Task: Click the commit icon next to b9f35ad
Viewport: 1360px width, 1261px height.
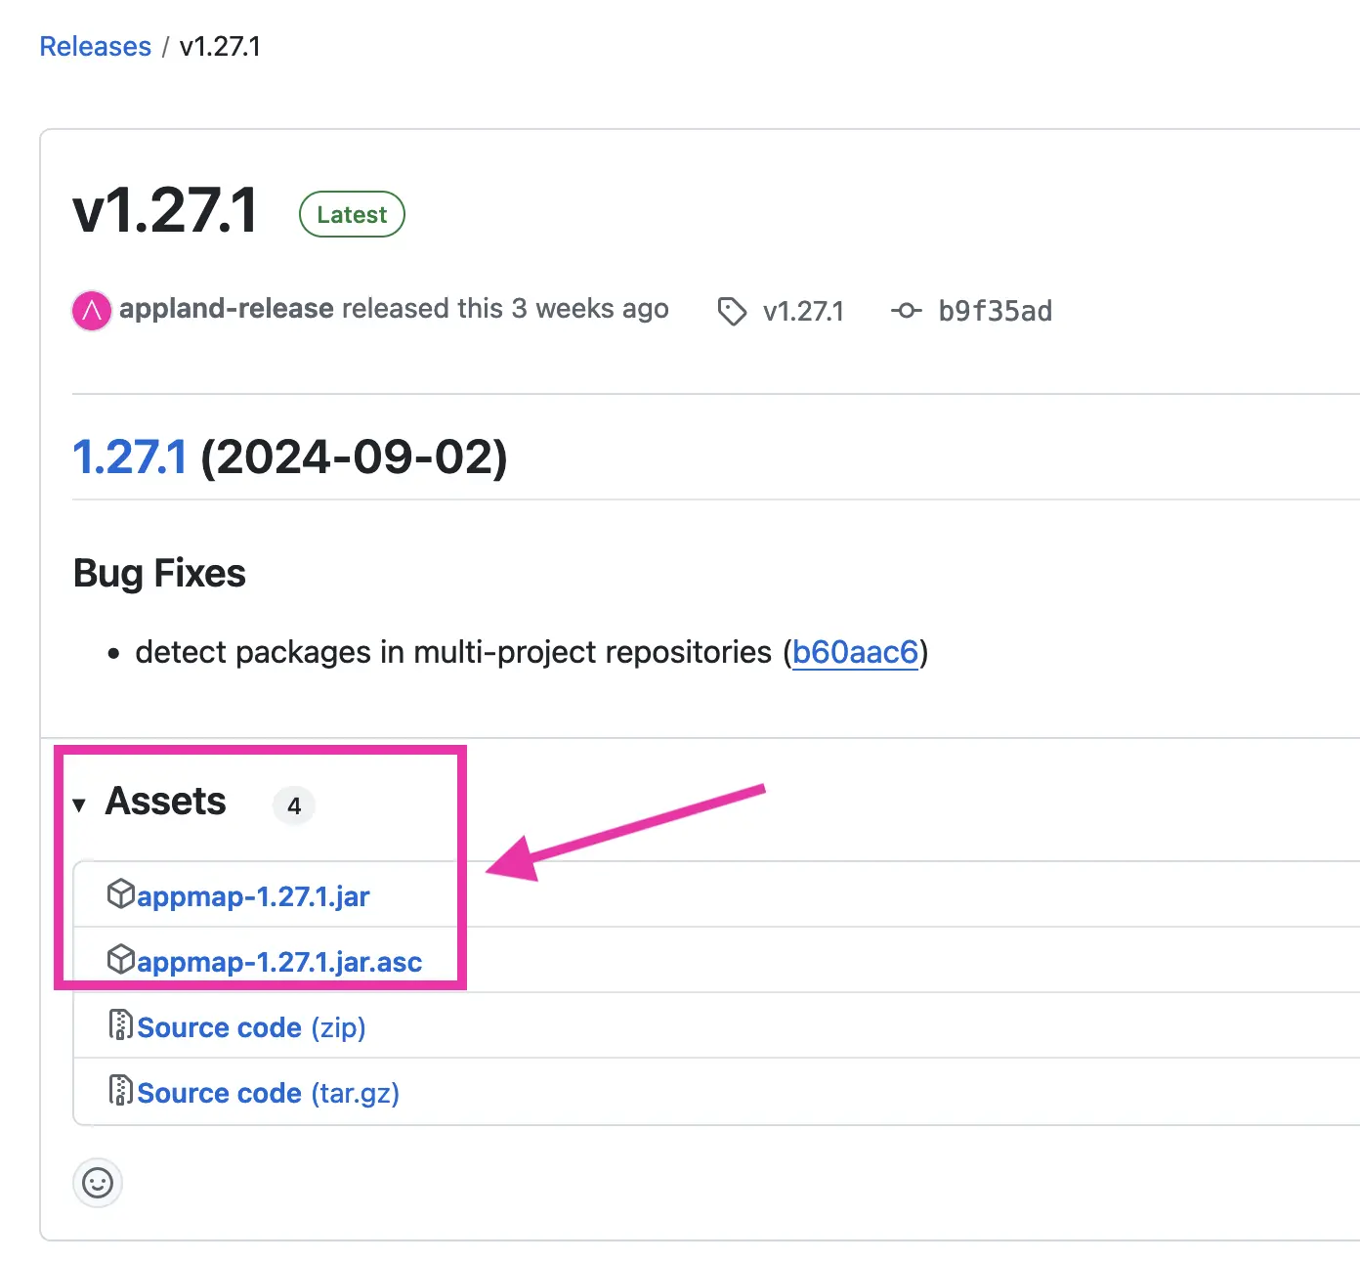Action: (x=906, y=311)
